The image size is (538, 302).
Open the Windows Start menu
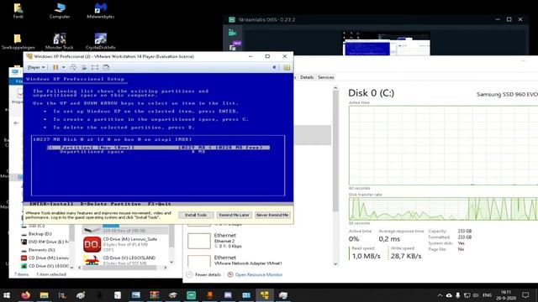[x=7, y=295]
